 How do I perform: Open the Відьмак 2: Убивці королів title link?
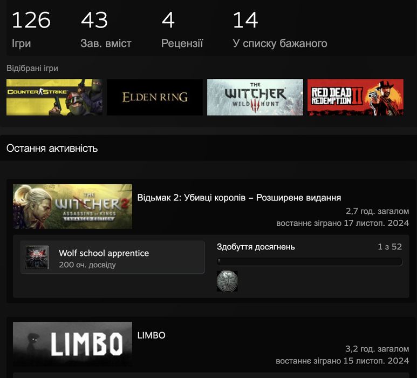coord(239,198)
